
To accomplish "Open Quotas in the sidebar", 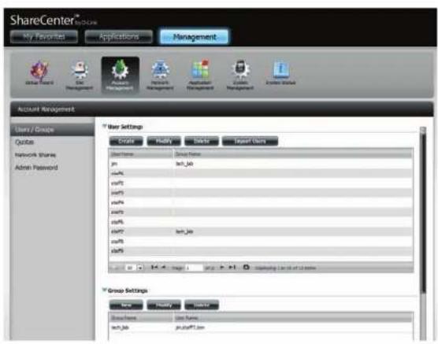I will click(x=24, y=142).
